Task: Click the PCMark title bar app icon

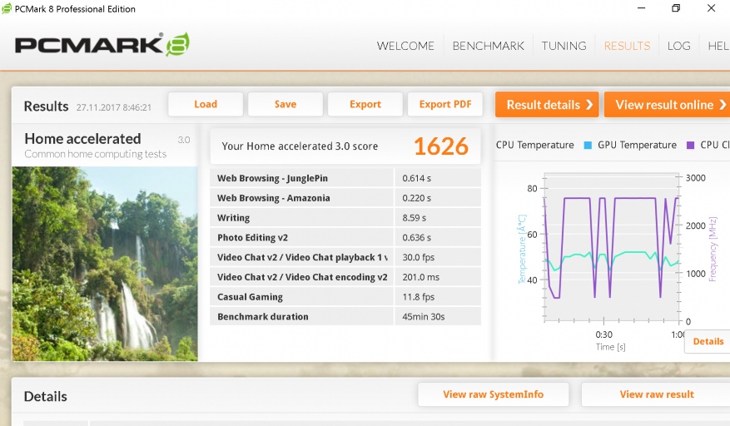Action: [7, 8]
